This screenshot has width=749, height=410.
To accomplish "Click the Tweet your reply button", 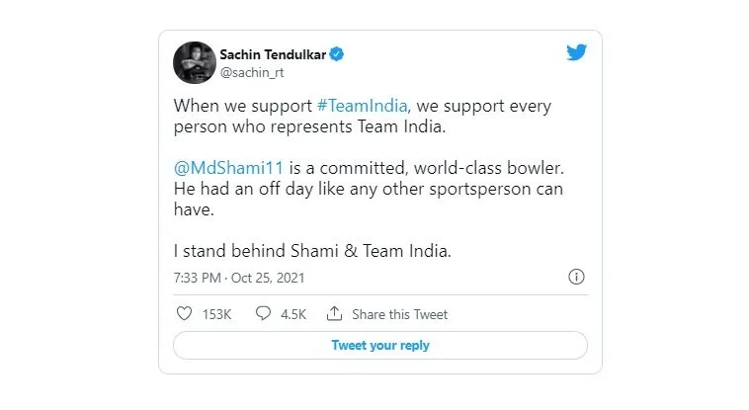I will tap(380, 345).
